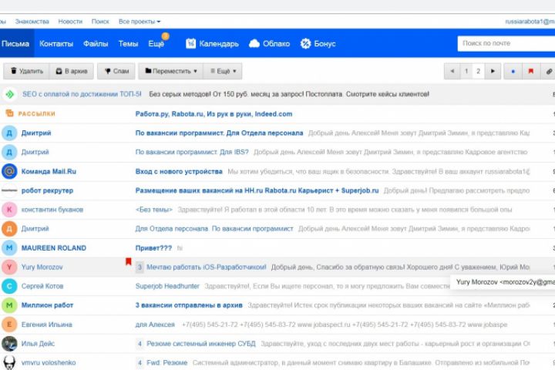Select Сергей Котов avatar
Screen dimensions: 555x370
click(x=9, y=286)
